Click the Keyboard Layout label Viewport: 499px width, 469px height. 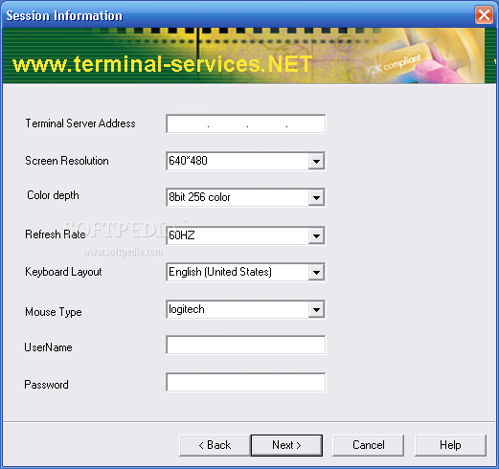click(63, 272)
